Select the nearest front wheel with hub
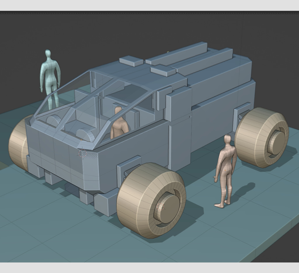 (x=151, y=200)
